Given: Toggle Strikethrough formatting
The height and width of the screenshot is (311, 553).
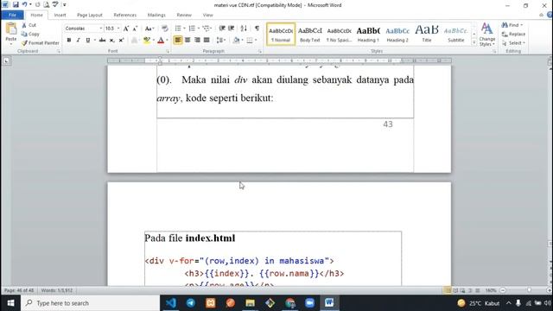Looking at the screenshot, I should tap(102, 41).
